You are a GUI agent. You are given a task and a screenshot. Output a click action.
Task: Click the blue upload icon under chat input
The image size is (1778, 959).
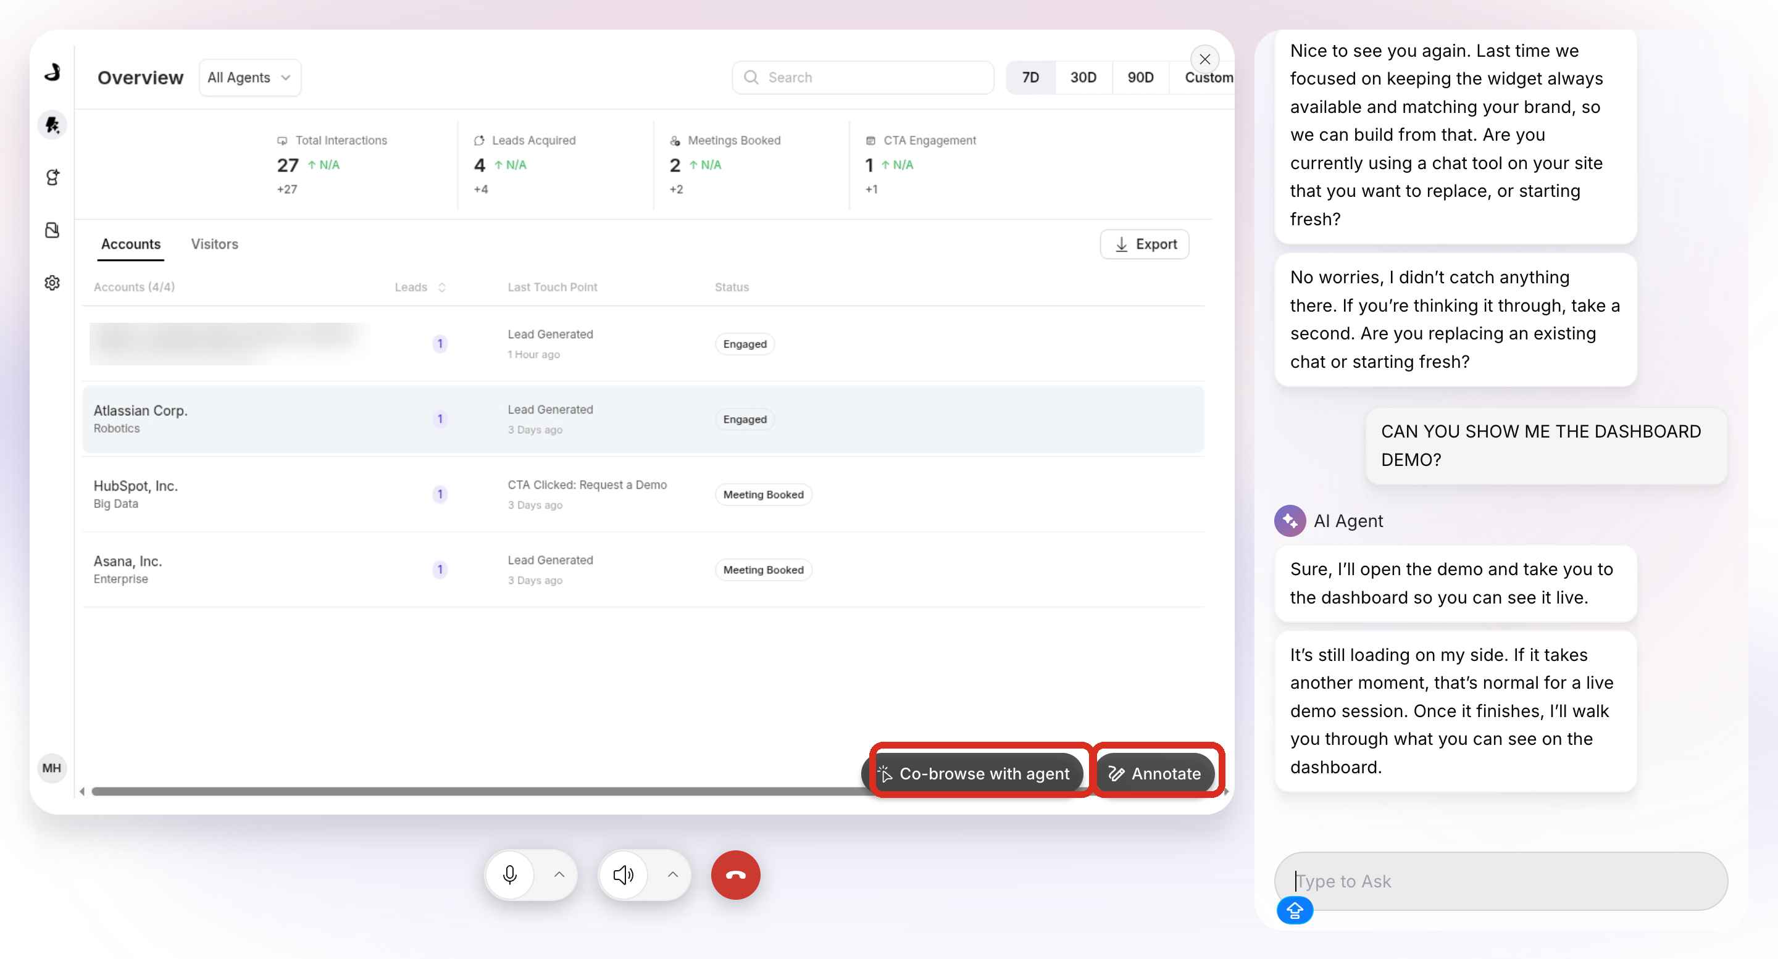1295,911
